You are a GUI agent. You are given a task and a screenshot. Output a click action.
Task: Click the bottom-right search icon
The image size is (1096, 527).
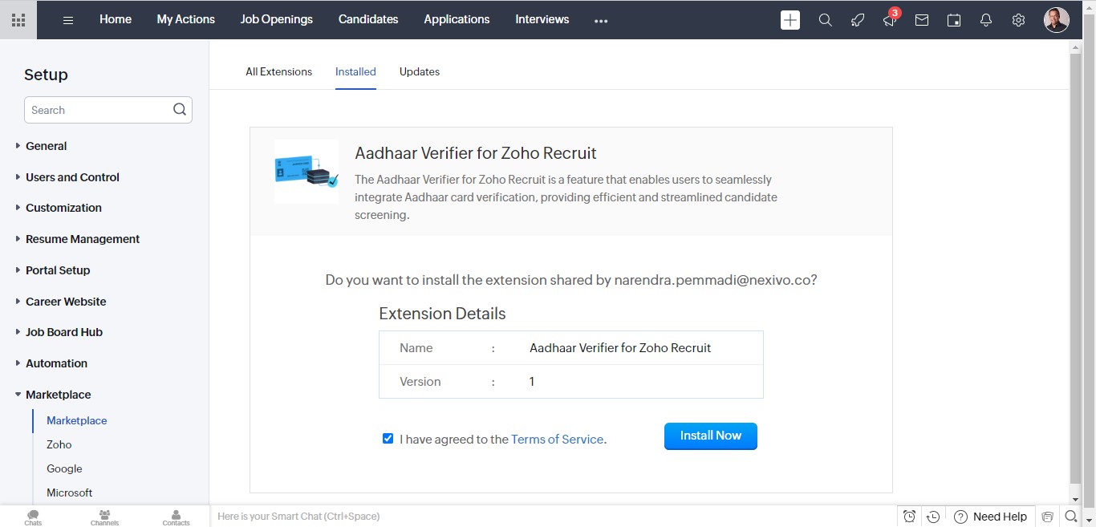1071,517
